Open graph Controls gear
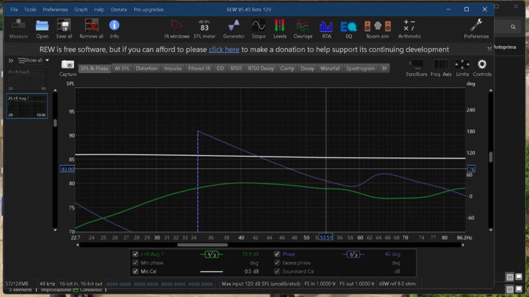529x297 pixels. (x=482, y=68)
